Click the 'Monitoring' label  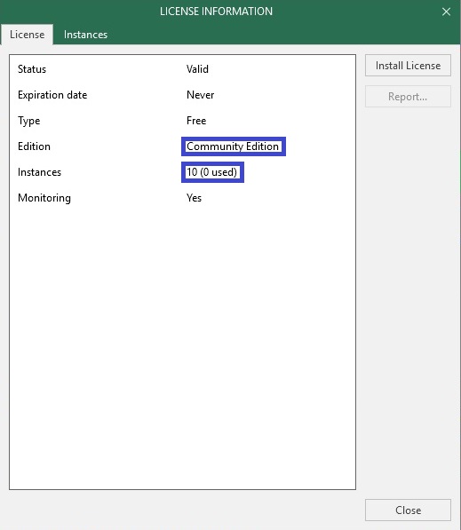[44, 198]
